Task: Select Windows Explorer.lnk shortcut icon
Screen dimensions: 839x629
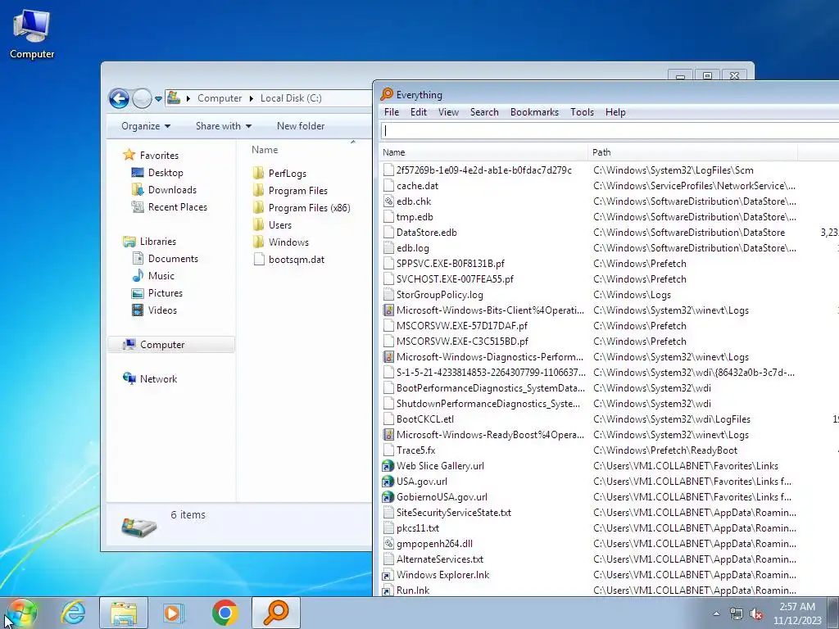Action: tap(388, 576)
